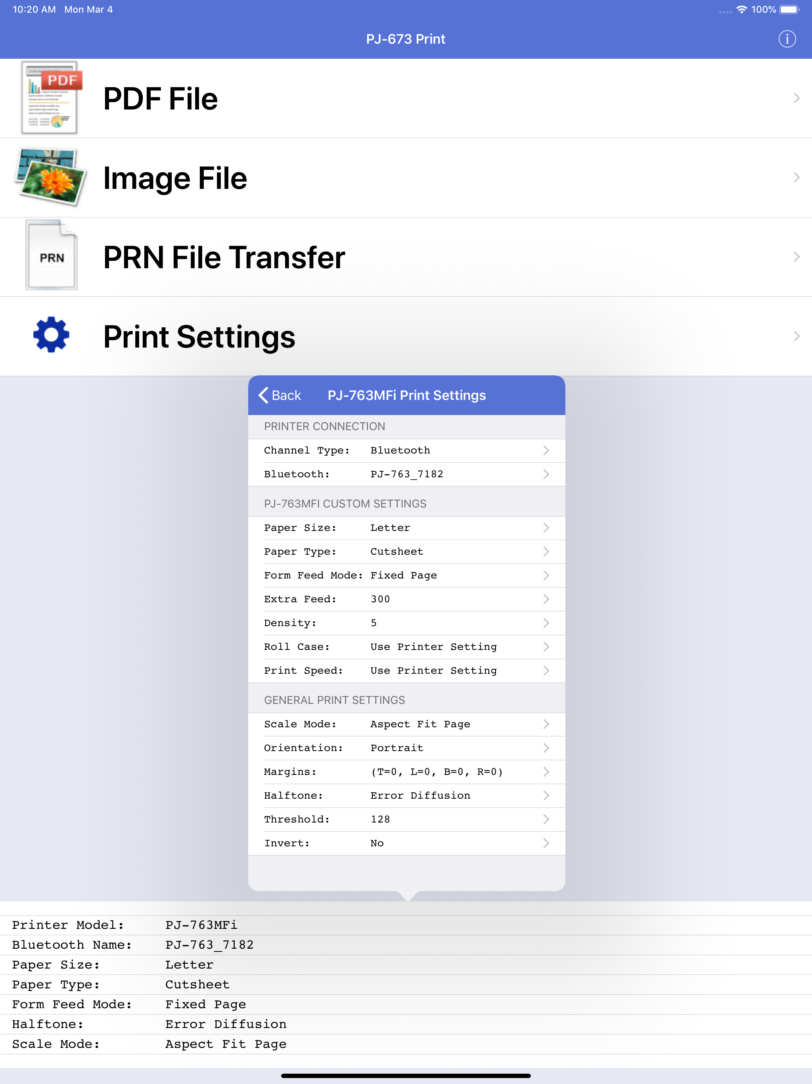Image resolution: width=812 pixels, height=1084 pixels.
Task: Tap the Channel Type row chevron
Action: [546, 450]
